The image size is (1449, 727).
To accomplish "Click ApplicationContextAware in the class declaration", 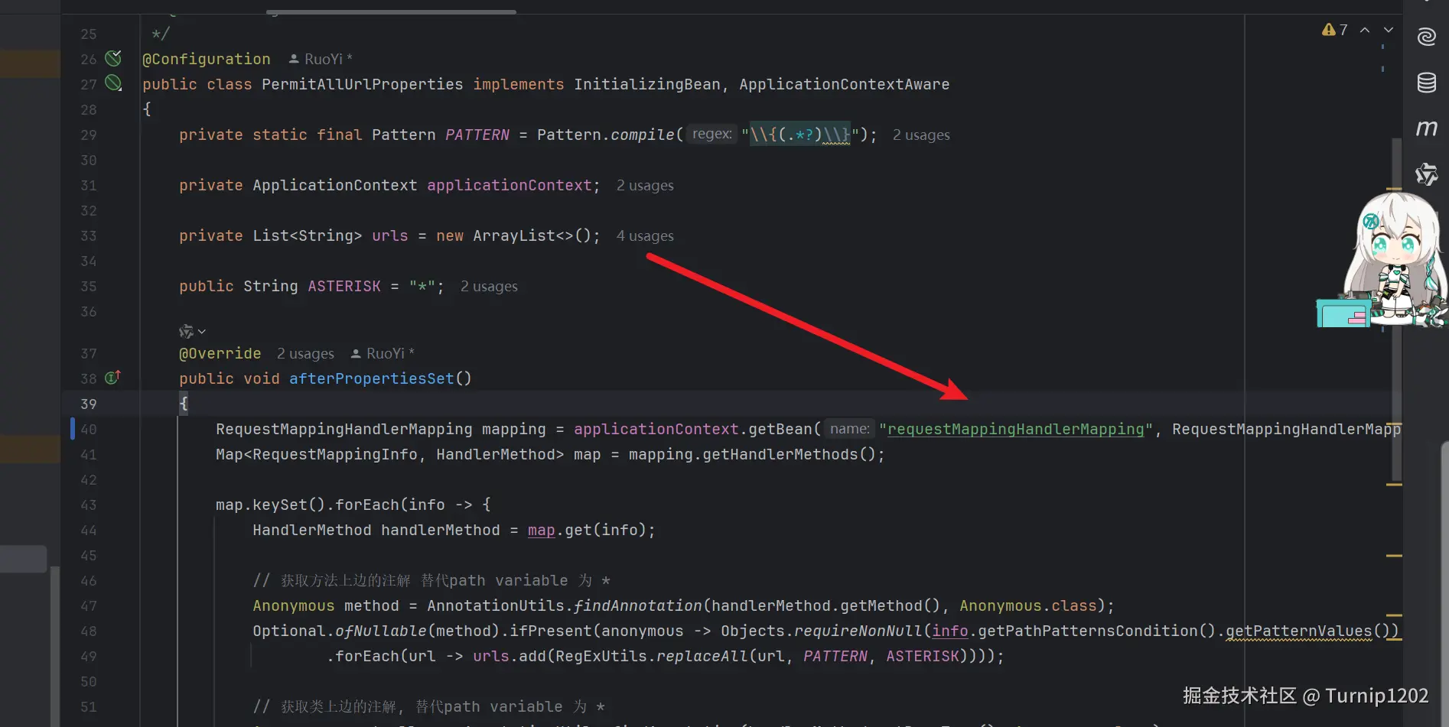I will coord(844,84).
